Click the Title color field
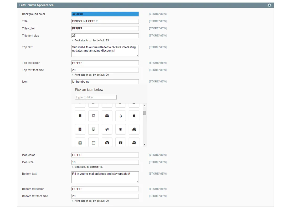 click(105, 28)
